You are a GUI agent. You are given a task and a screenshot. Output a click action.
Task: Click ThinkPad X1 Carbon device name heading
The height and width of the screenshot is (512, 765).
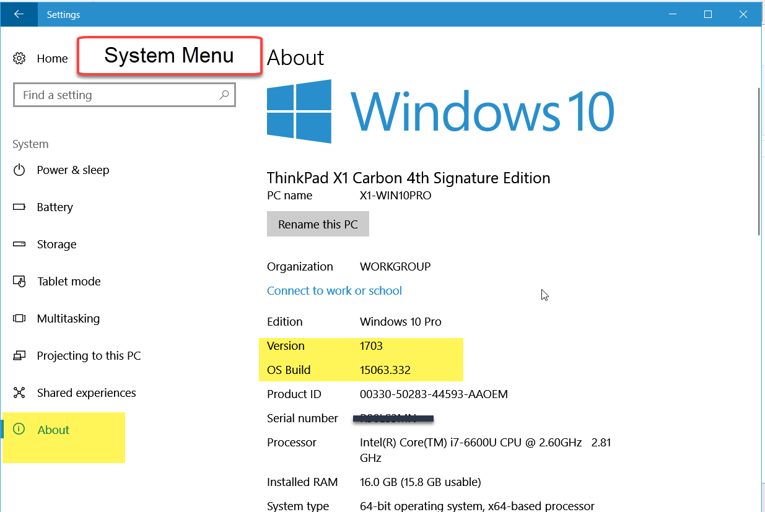pos(408,178)
